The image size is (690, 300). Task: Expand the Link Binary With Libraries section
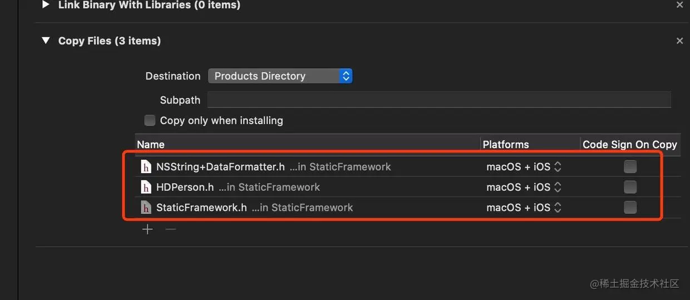pyautogui.click(x=46, y=5)
